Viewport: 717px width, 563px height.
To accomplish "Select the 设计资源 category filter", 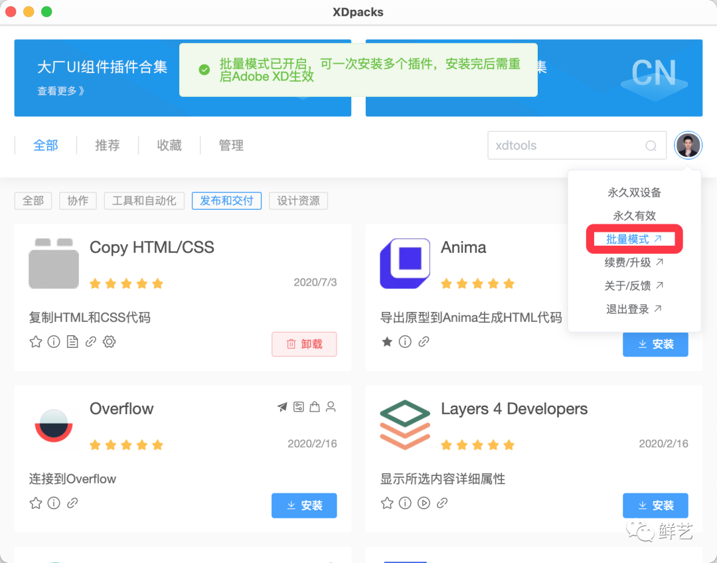I will click(x=298, y=201).
